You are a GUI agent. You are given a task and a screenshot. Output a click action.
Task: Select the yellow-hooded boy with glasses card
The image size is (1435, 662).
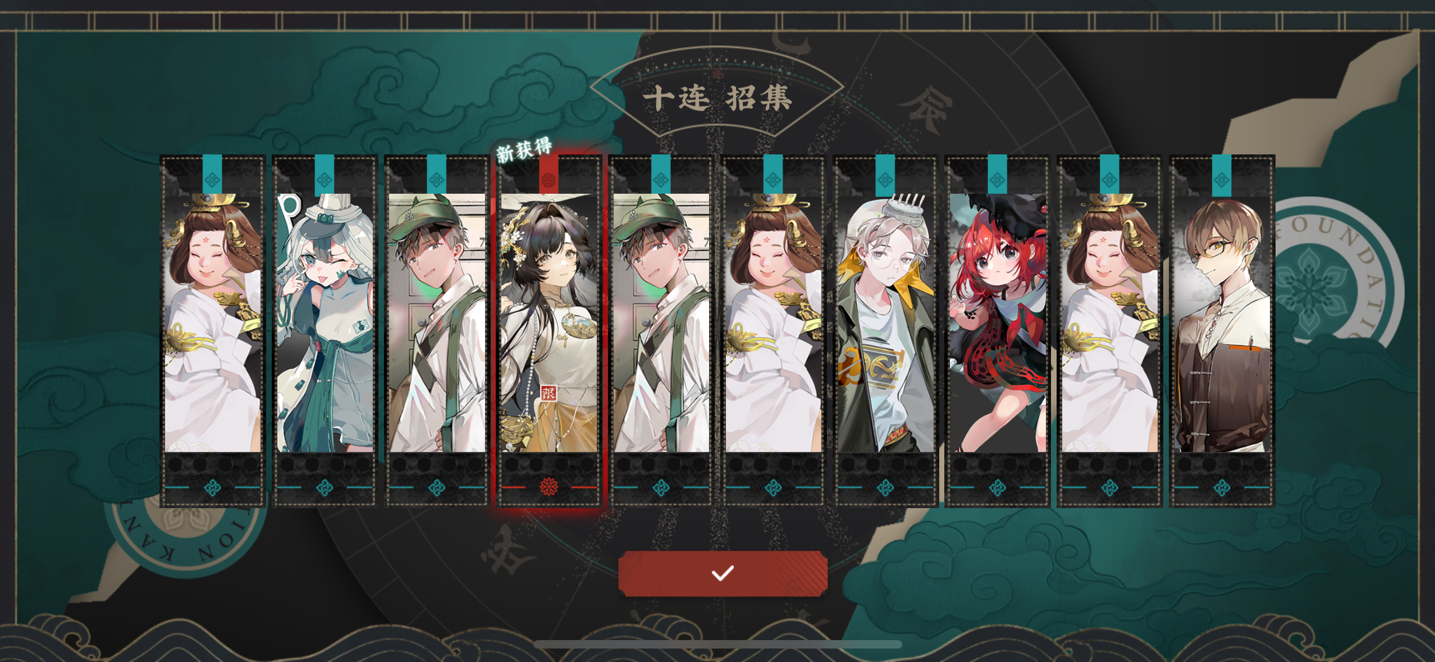tap(885, 331)
